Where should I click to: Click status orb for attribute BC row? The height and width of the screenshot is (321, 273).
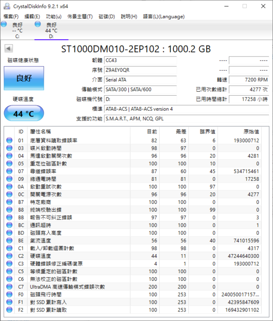click(x=9, y=225)
